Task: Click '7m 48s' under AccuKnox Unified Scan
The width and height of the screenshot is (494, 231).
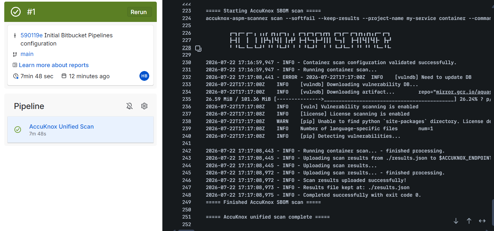Action: point(38,134)
